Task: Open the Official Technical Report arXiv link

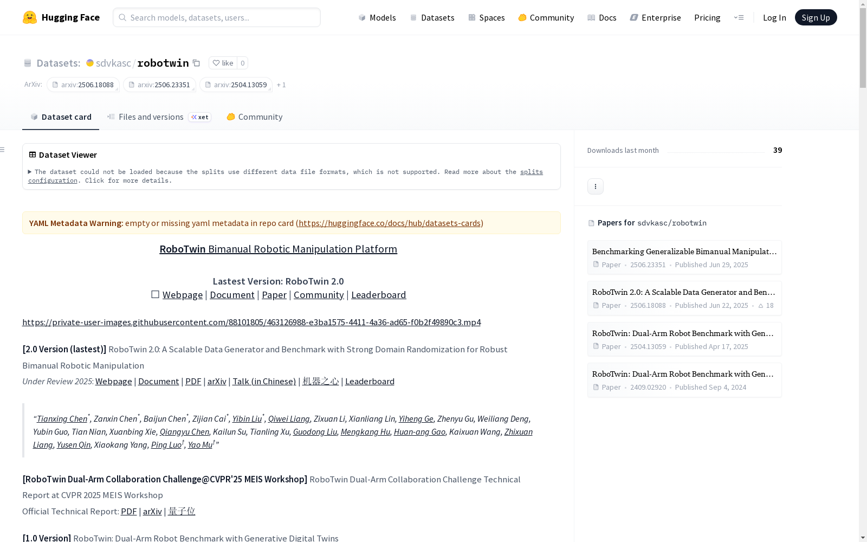Action: tap(152, 512)
